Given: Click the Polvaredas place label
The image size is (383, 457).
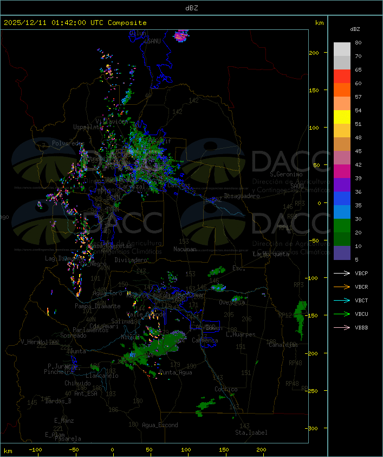Looking at the screenshot, I should [68, 143].
